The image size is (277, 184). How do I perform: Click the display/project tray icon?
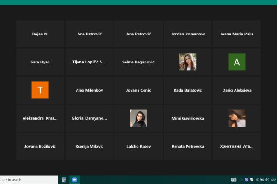252,180
